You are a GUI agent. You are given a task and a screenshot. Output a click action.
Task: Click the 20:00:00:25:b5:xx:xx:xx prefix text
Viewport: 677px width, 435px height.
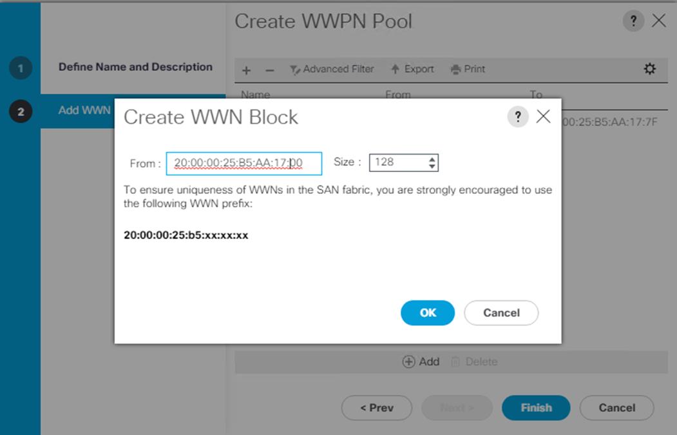(x=186, y=235)
